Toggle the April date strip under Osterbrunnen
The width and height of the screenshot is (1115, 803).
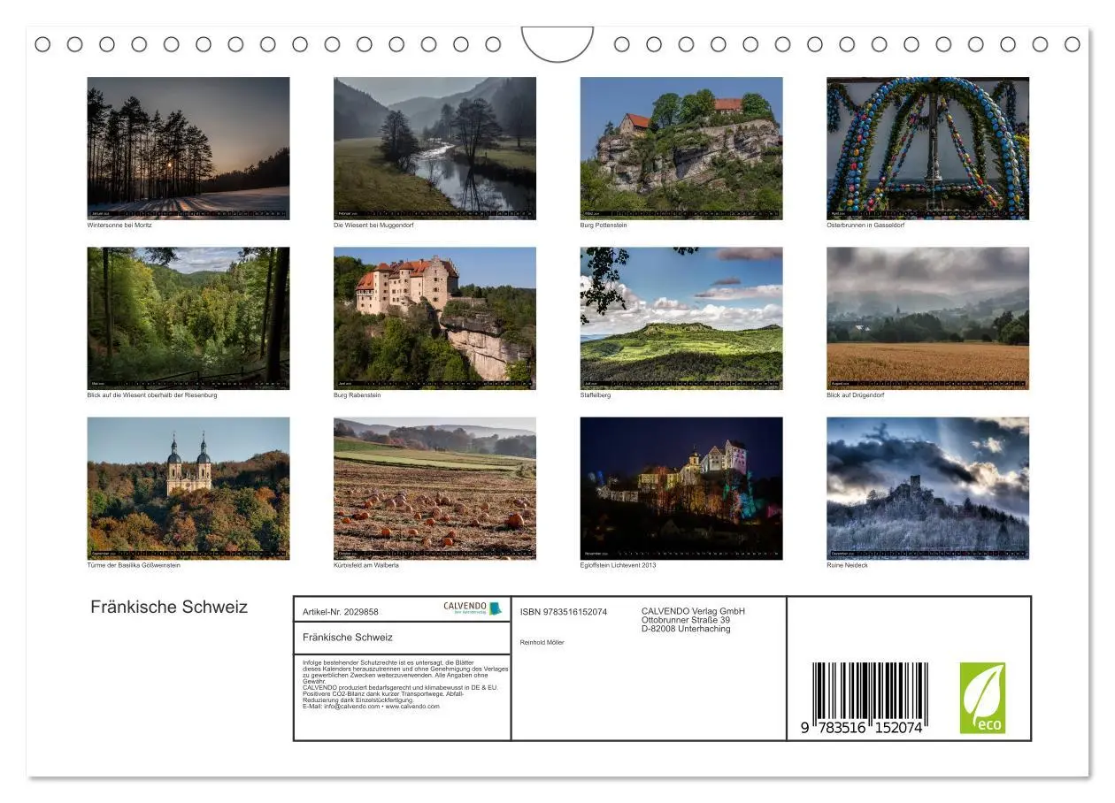click(x=927, y=212)
